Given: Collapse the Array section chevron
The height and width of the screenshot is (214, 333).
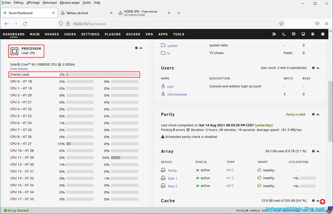Looking at the screenshot, I should 318,151.
